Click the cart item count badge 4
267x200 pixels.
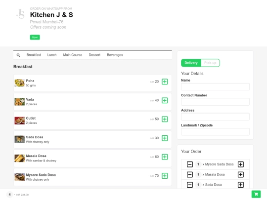[10, 195]
